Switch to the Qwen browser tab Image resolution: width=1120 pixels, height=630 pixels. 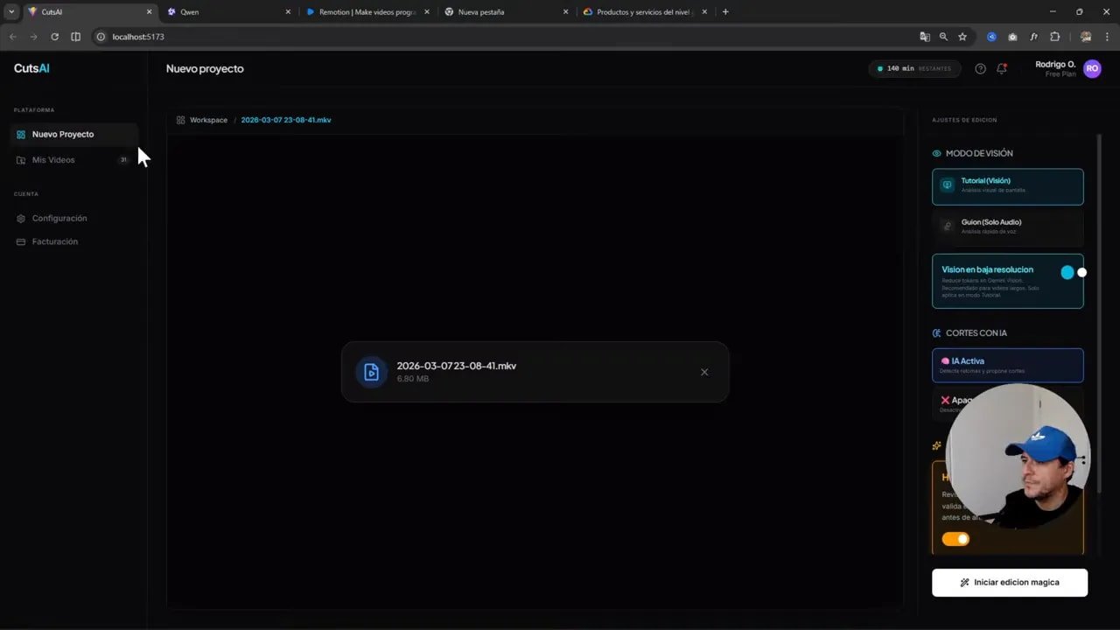click(227, 12)
